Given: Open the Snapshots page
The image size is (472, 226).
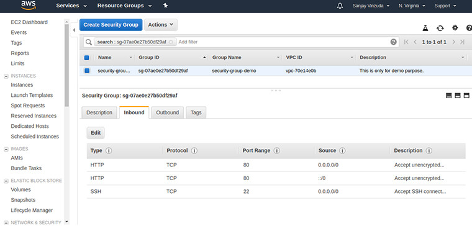Looking at the screenshot, I should coord(23,200).
